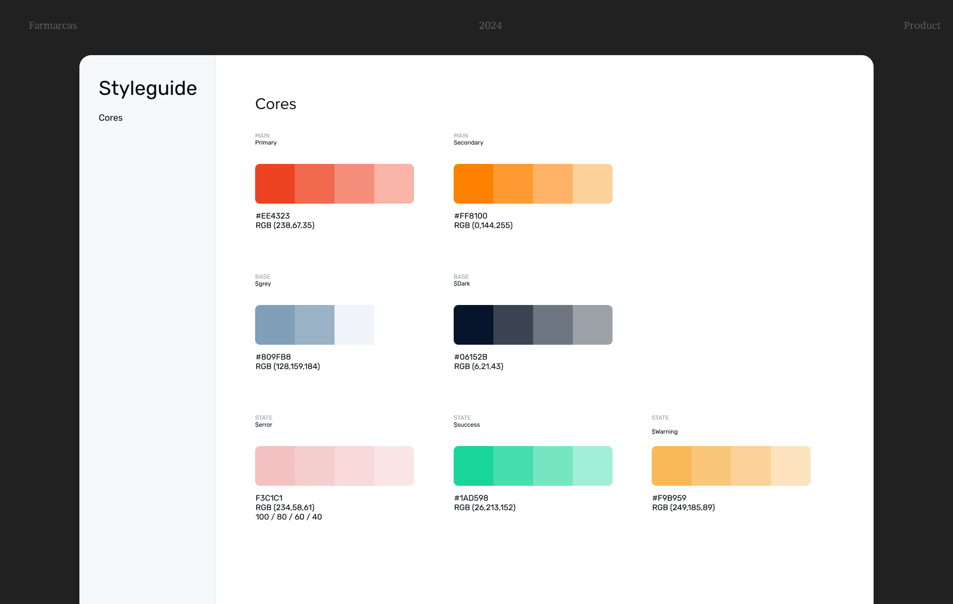
Task: Select the lightest $grey near-white swatch
Action: pos(354,325)
